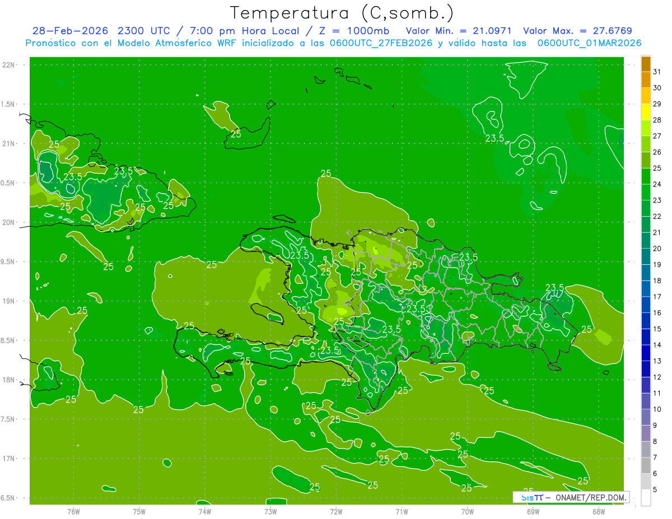Click the purple color bar segment between 8 and 9
The width and height of the screenshot is (672, 519).
click(x=646, y=433)
